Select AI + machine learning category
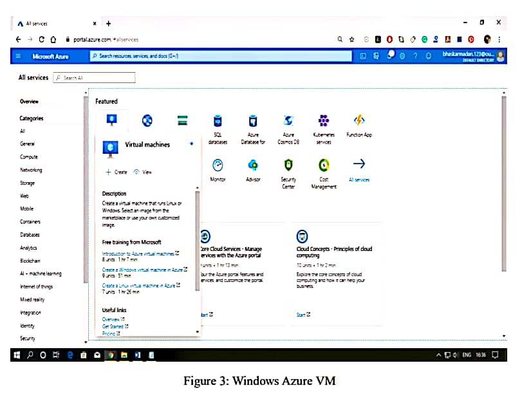 [41, 274]
